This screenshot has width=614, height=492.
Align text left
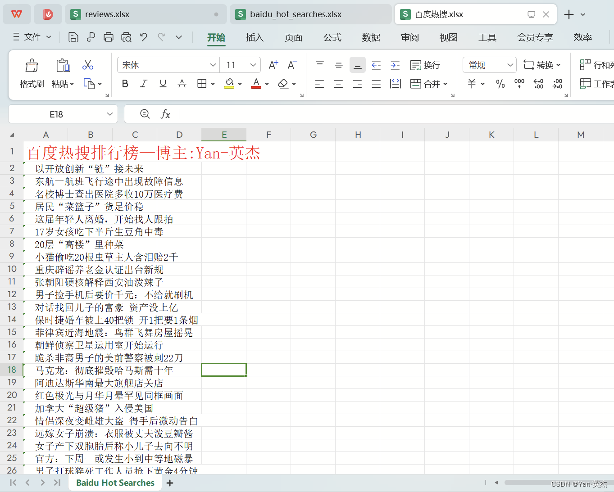319,84
